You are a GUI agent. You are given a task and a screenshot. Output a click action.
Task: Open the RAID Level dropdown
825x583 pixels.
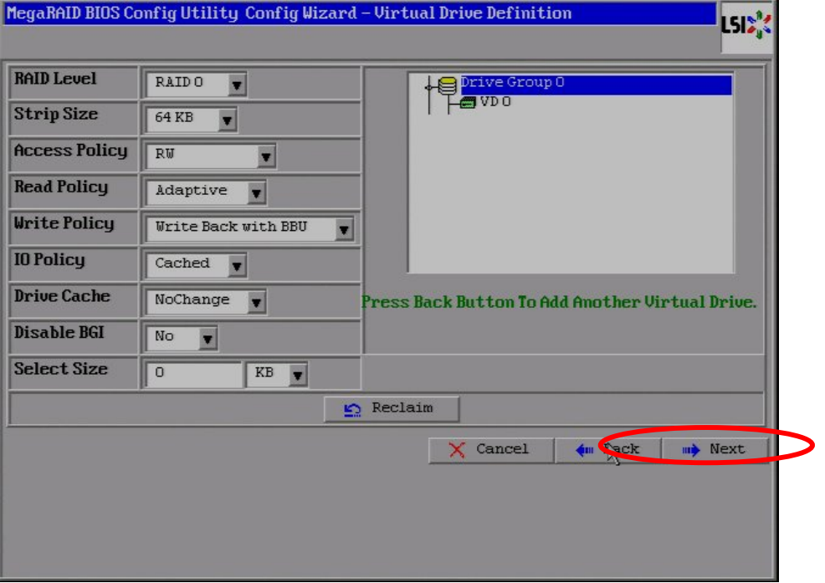[x=237, y=84]
